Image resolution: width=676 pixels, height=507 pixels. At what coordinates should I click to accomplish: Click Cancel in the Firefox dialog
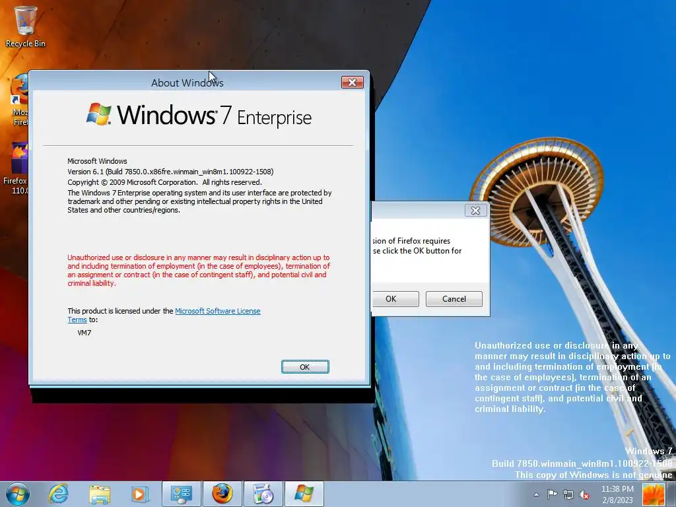pyautogui.click(x=454, y=299)
